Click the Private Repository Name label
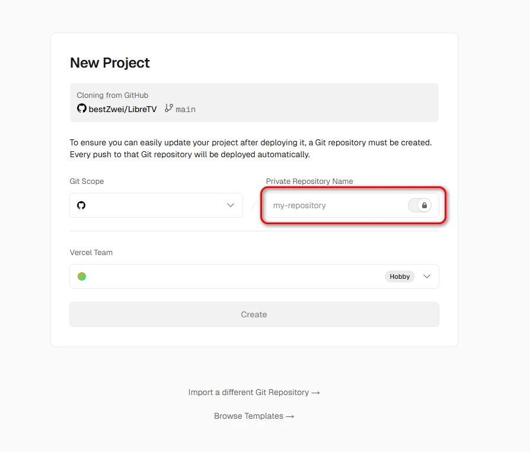 point(309,181)
